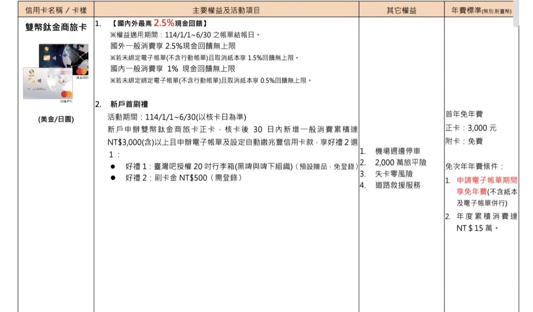Click the 新戶首刷禮 section heading
The width and height of the screenshot is (533, 312).
coord(129,104)
